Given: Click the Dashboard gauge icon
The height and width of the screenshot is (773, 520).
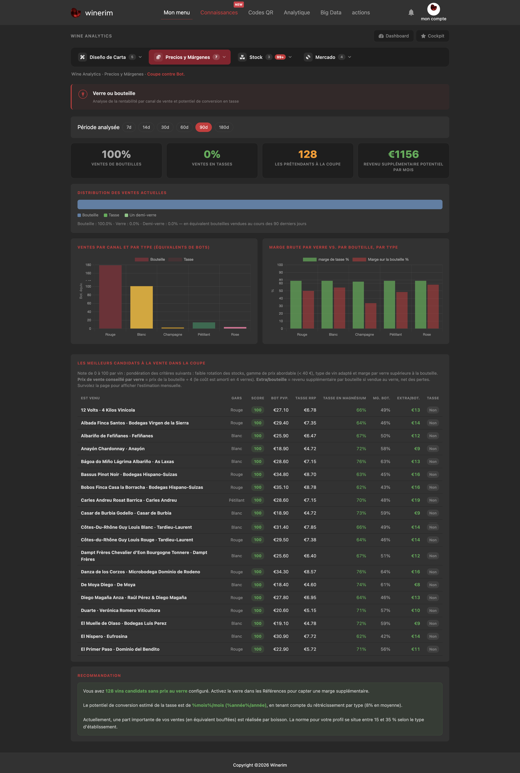Looking at the screenshot, I should pos(381,36).
